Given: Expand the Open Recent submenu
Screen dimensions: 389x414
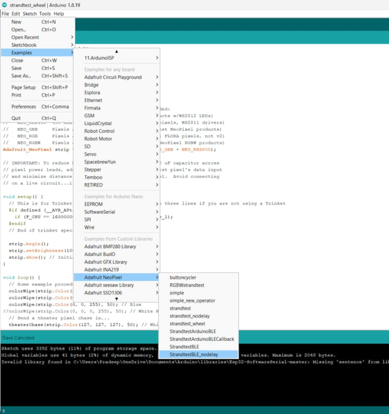Looking at the screenshot, I should tap(25, 37).
